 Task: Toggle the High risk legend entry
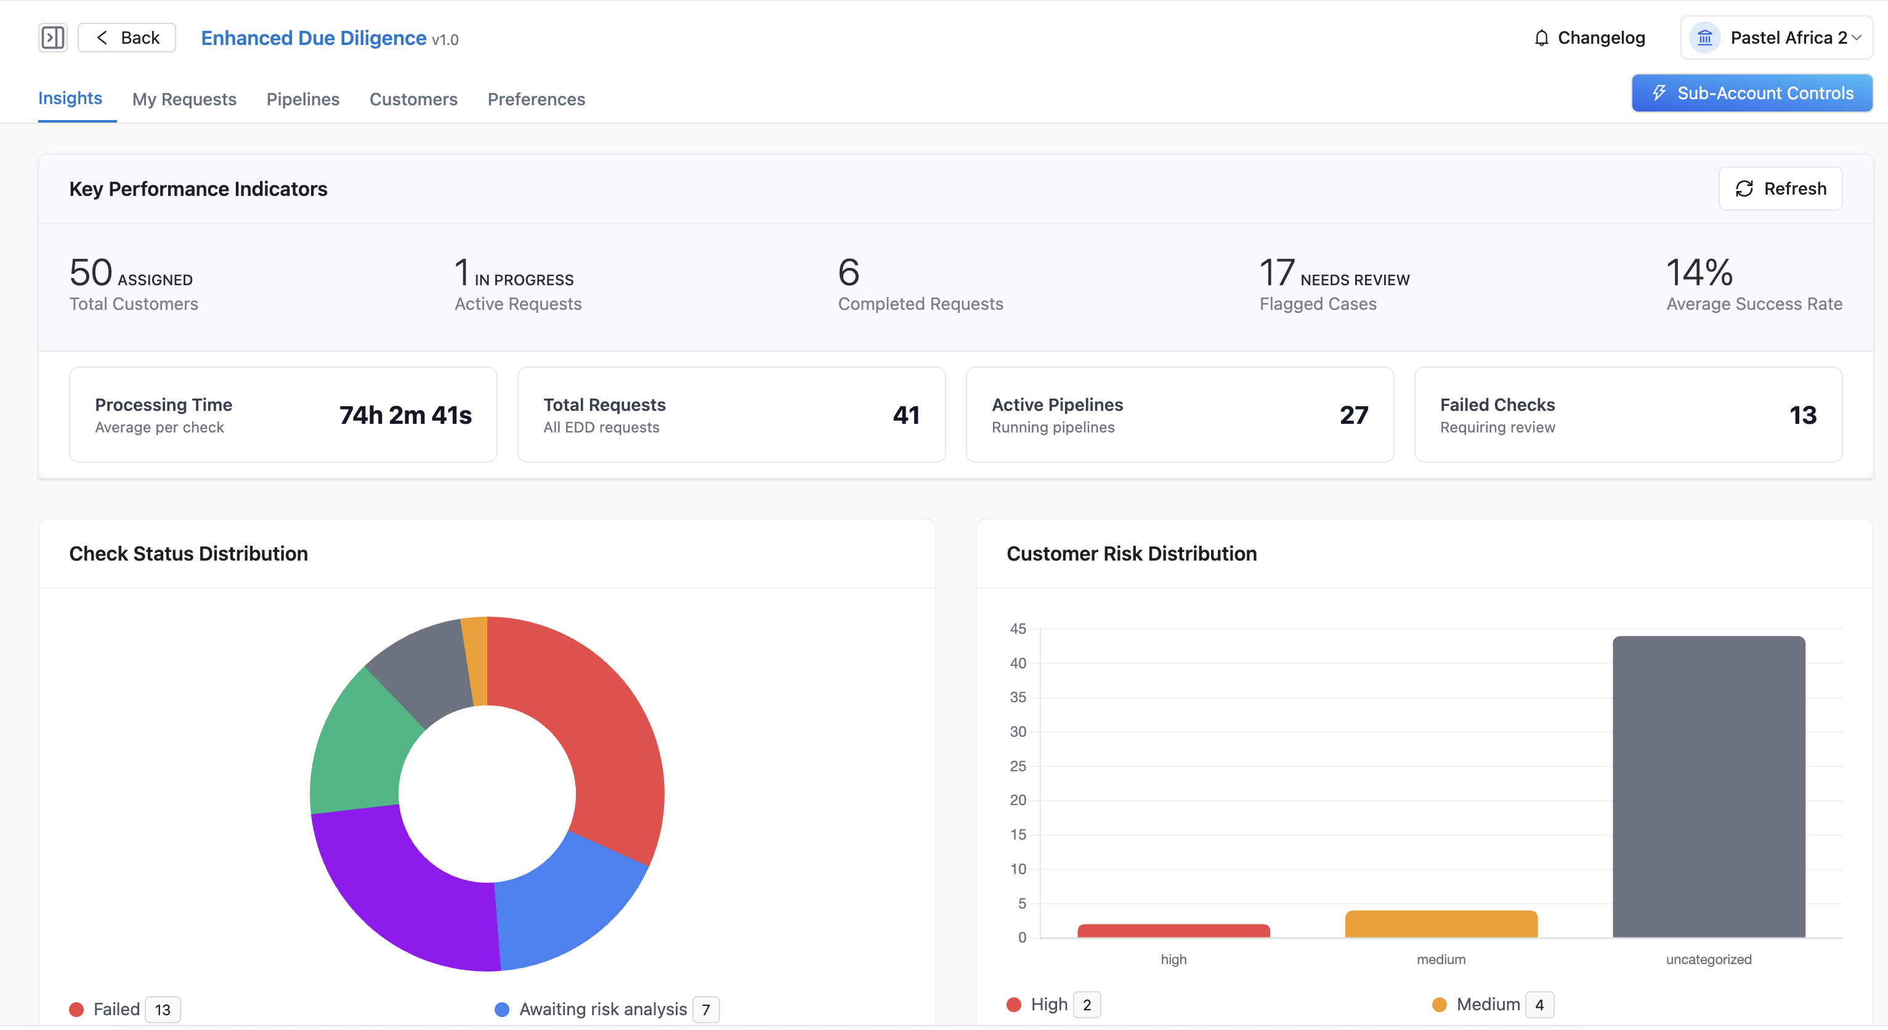1049,1004
